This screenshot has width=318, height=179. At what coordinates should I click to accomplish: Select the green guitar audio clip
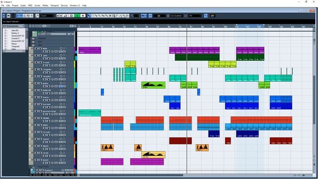(x=154, y=85)
